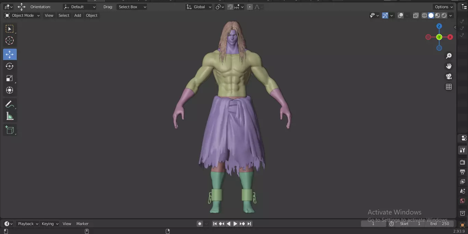Switch to rendered shading
This screenshot has width=468, height=234.
click(x=444, y=15)
